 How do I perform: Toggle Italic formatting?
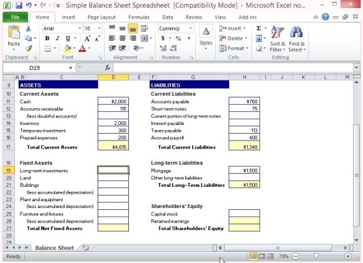(58, 38)
